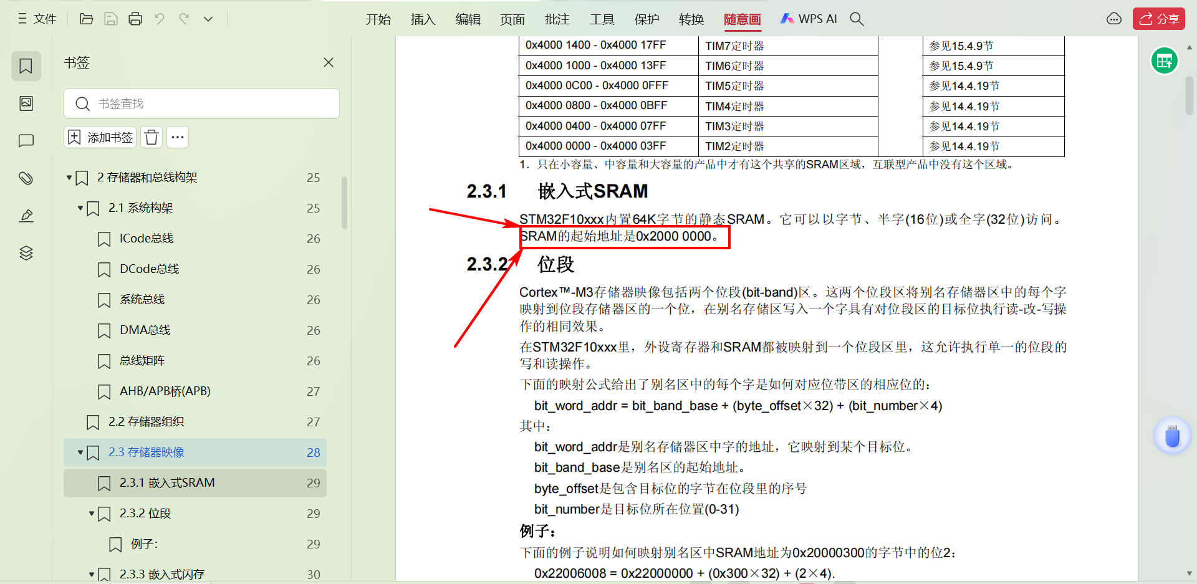This screenshot has height=584, width=1197.
Task: Click the search magnifier icon
Action: pos(857,19)
